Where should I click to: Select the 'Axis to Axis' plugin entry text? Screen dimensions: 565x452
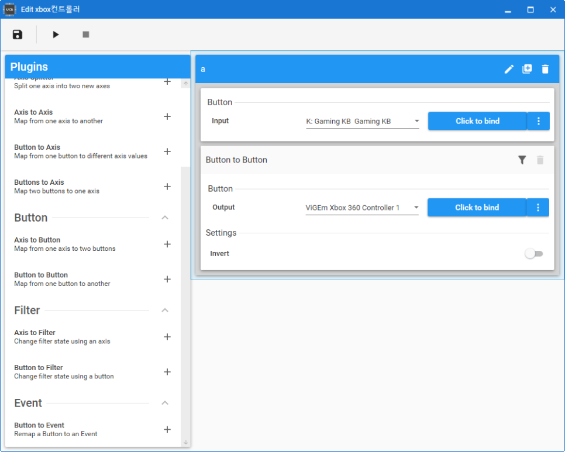pos(58,116)
